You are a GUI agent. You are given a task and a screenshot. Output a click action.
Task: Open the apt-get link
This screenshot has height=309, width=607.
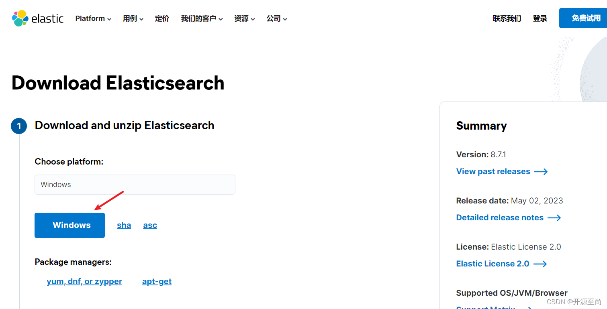pyautogui.click(x=157, y=281)
